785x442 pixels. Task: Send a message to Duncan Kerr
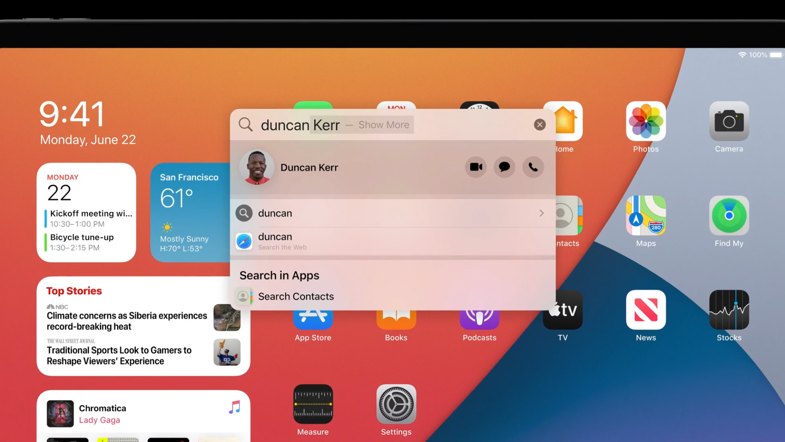[x=504, y=167]
